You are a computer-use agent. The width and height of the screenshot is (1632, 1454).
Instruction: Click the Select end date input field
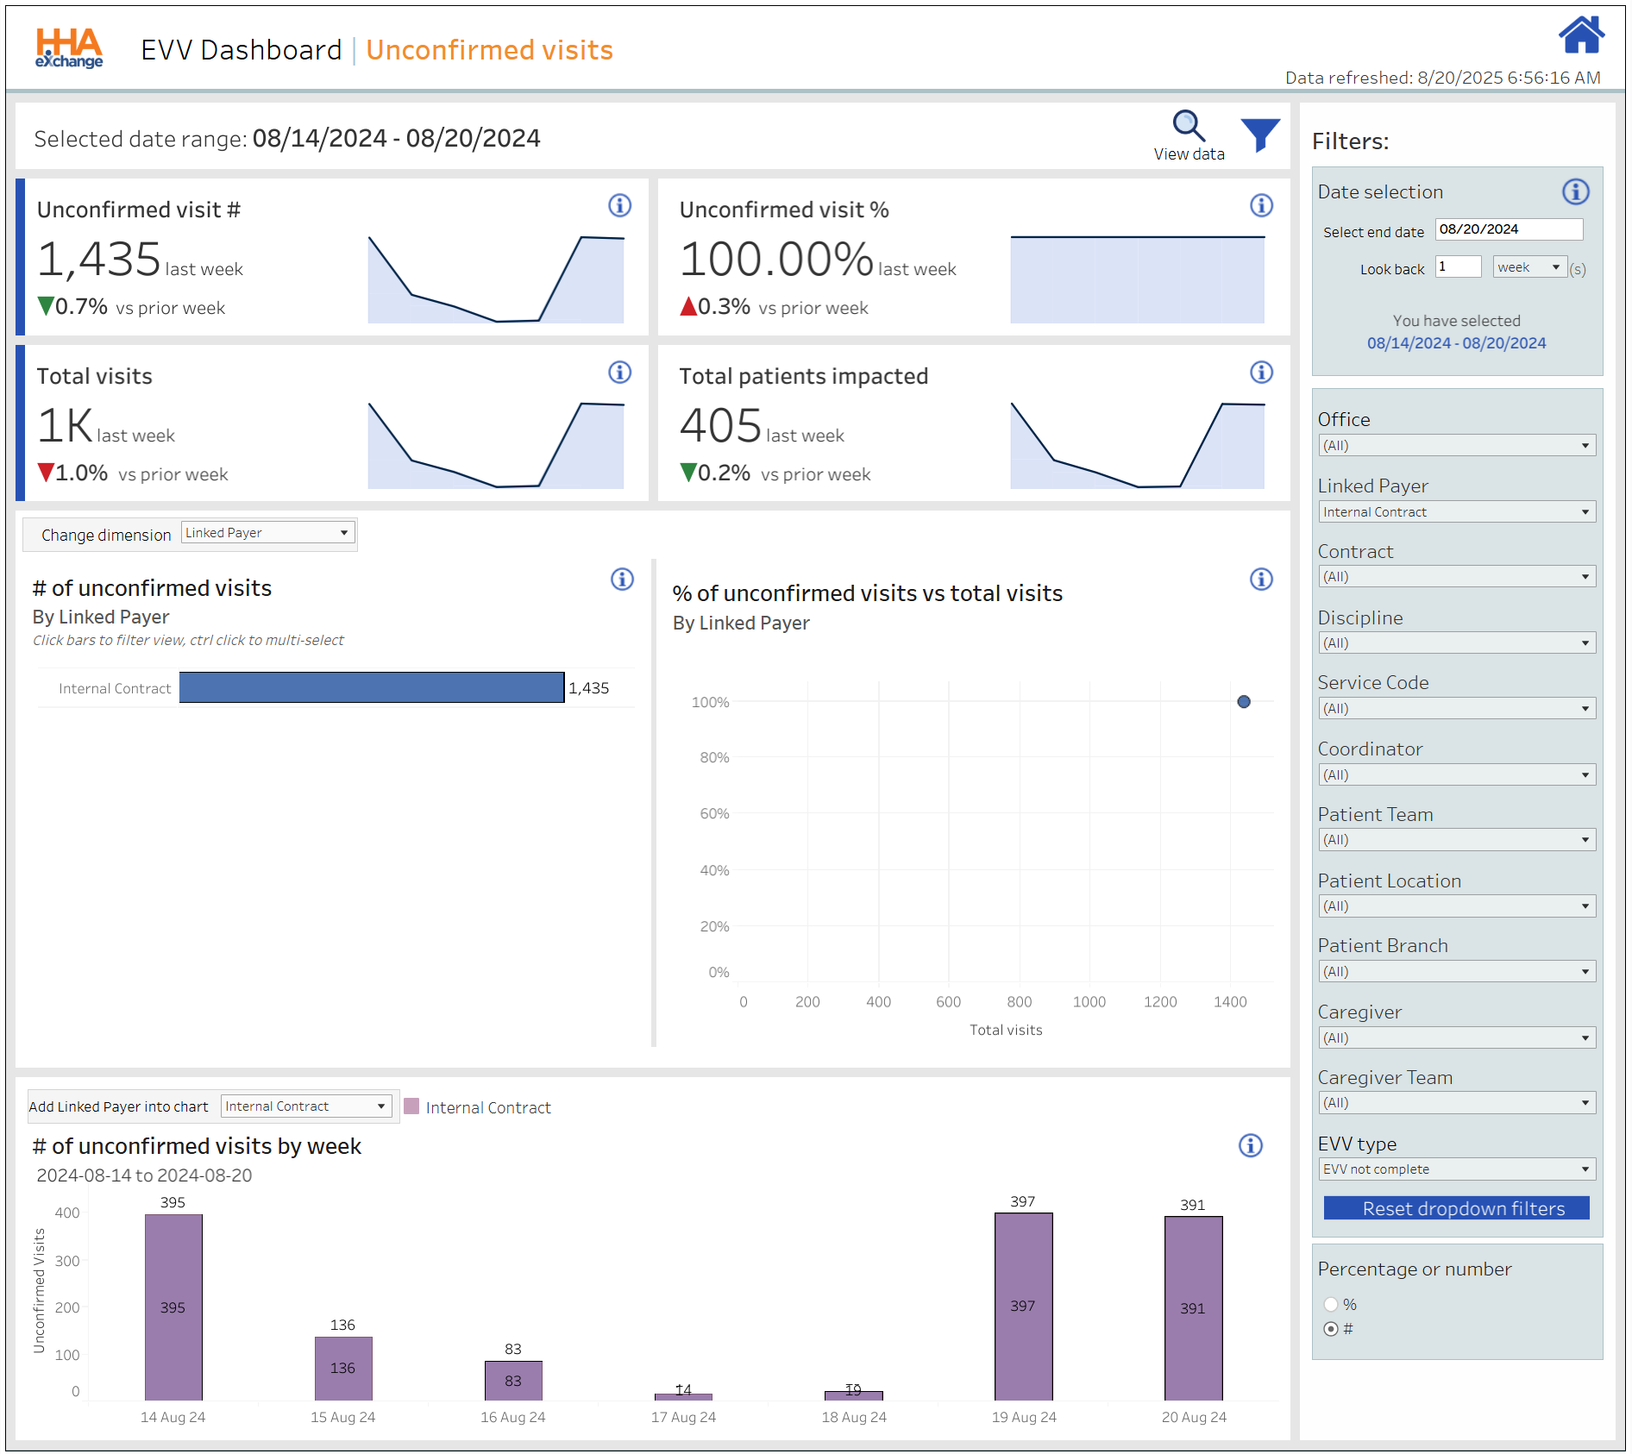pos(1508,229)
